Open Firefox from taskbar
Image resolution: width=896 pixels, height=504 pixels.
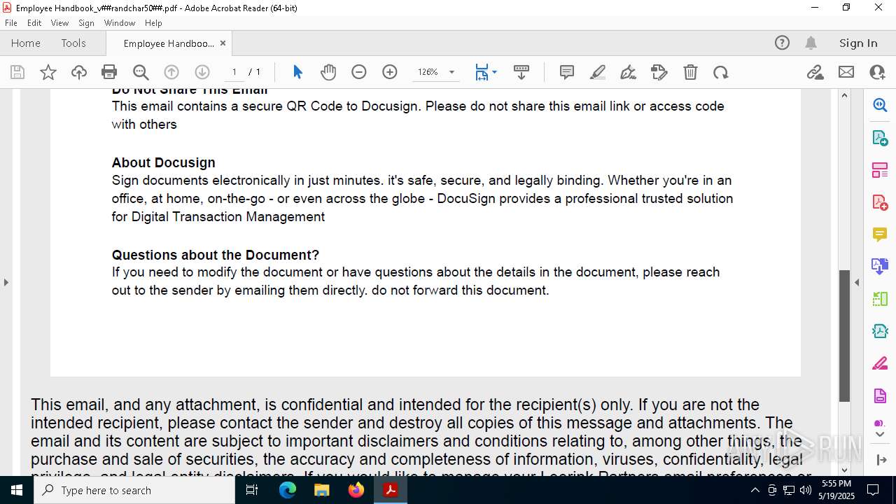coord(356,490)
